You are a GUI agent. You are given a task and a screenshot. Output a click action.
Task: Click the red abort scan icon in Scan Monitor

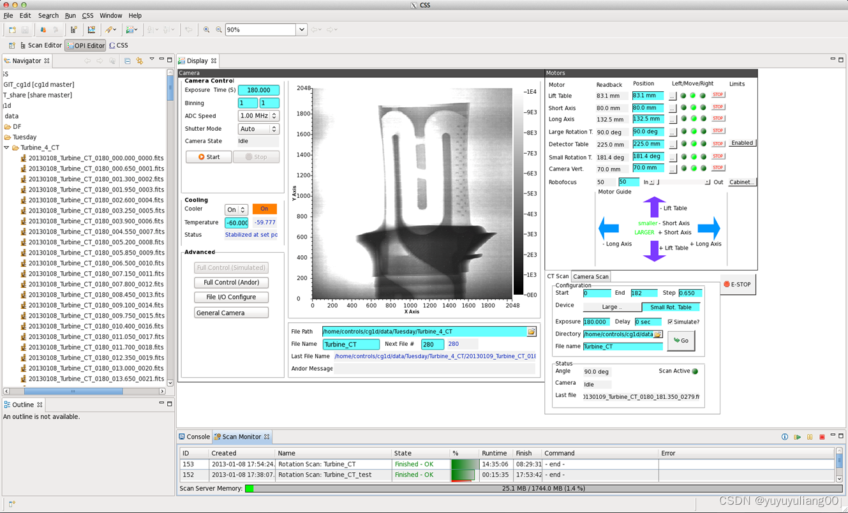click(x=822, y=437)
